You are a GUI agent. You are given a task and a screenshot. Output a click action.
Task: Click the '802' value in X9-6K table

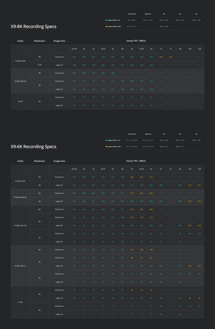[199, 201]
